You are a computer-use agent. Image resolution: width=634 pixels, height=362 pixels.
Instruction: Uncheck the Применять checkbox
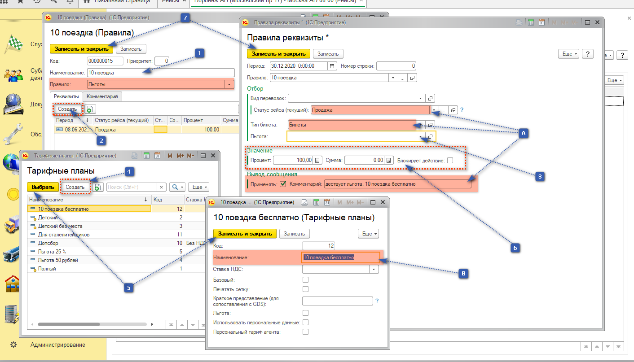coord(283,184)
